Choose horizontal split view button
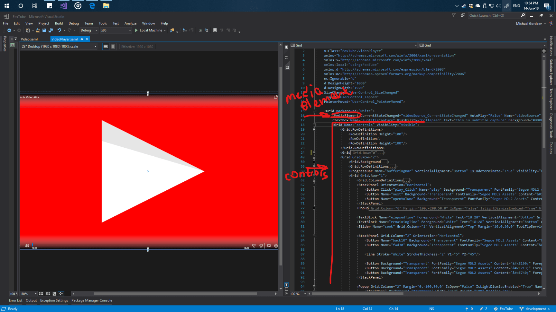 (286, 289)
